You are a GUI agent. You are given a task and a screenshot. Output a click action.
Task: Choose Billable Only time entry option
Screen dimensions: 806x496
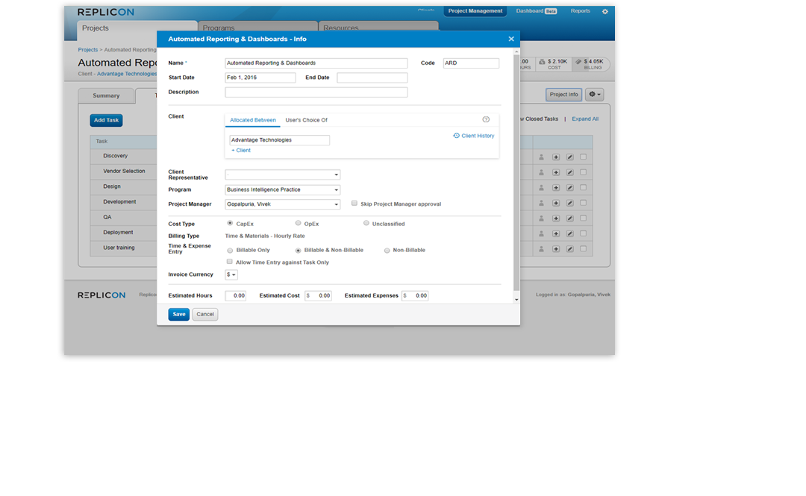pos(230,251)
